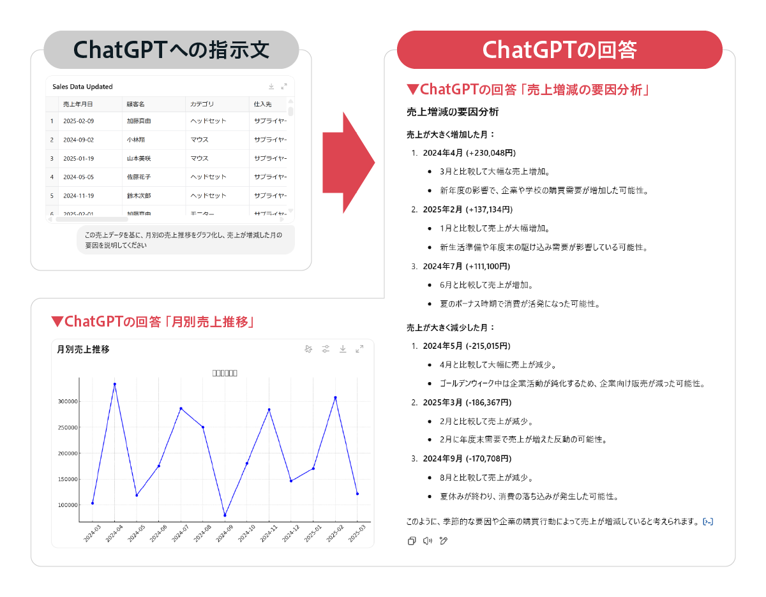Image resolution: width=766 pixels, height=597 pixels.
Task: Click row number 3 of the table
Action: [x=52, y=158]
